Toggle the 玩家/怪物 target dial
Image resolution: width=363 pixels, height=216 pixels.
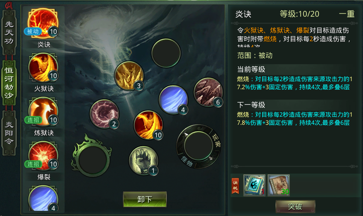pyautogui.click(x=198, y=146)
